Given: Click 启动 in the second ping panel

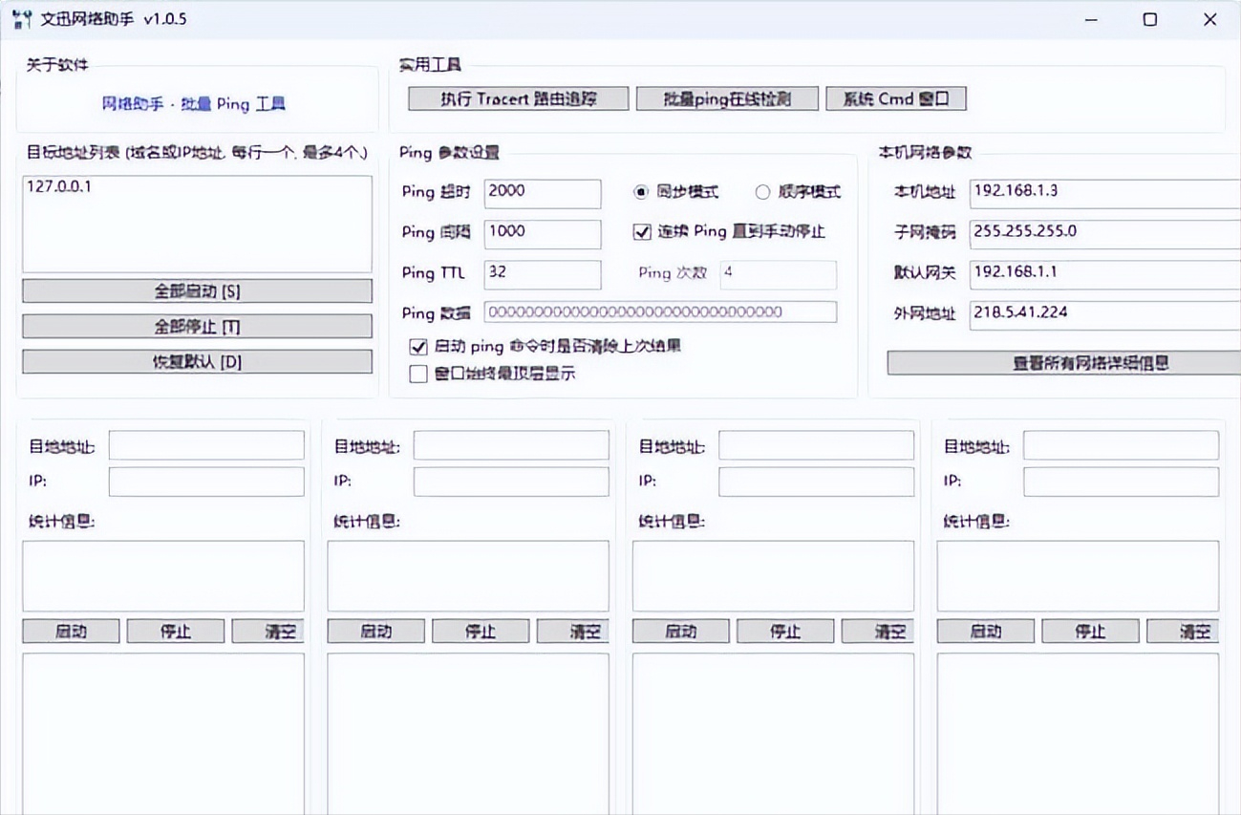Looking at the screenshot, I should tap(375, 632).
